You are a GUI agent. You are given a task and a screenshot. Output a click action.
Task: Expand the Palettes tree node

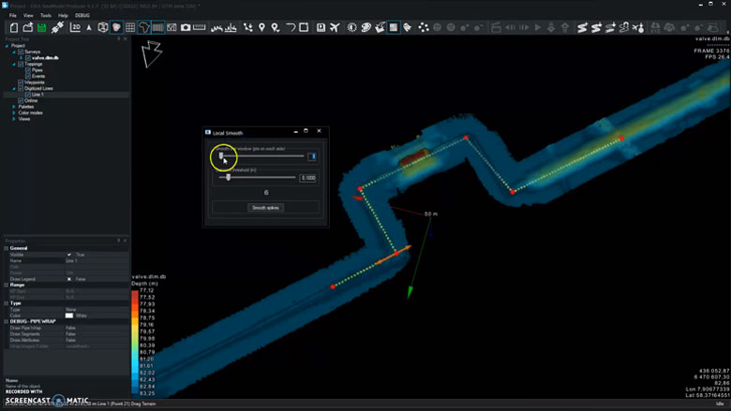point(14,107)
